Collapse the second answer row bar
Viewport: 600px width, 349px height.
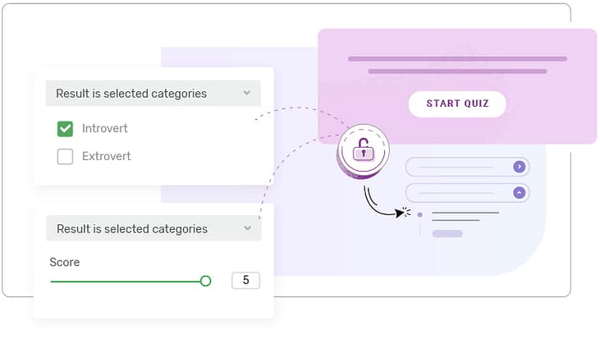coord(464,193)
